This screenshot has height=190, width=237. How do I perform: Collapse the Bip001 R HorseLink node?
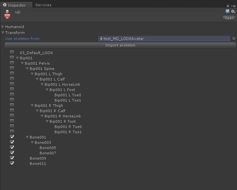42,116
